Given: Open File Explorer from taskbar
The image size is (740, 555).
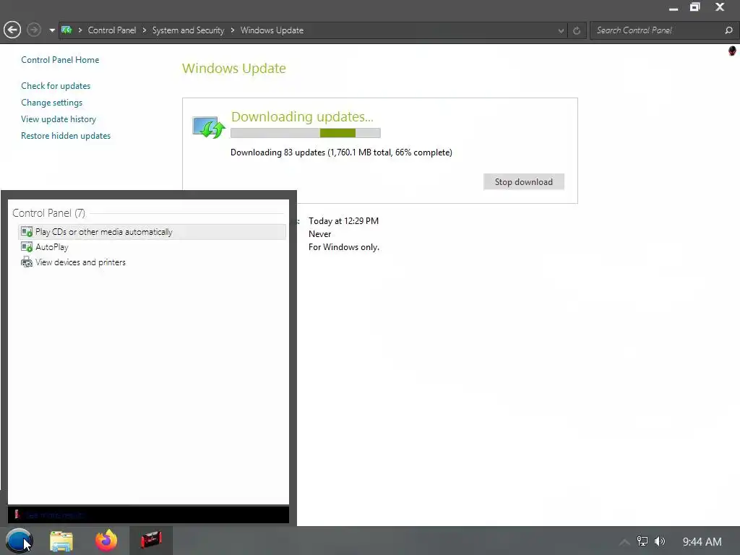Looking at the screenshot, I should click(x=61, y=541).
